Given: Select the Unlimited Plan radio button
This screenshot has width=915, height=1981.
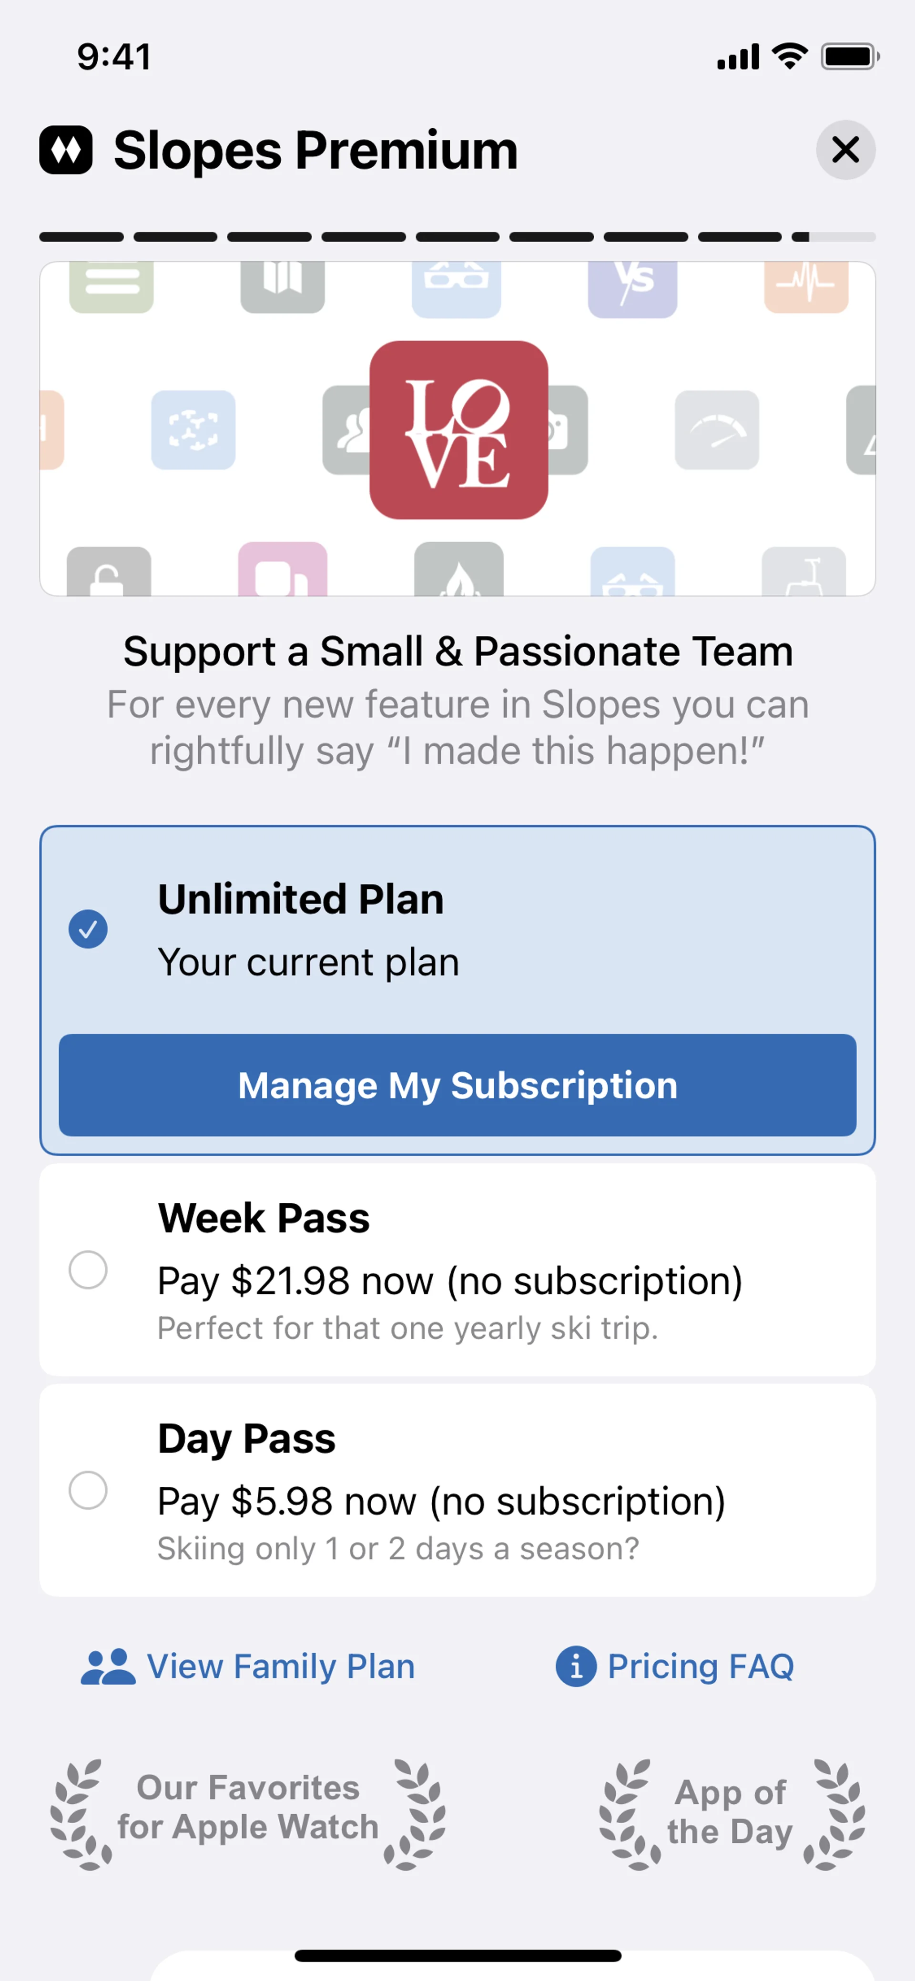Looking at the screenshot, I should coord(89,929).
